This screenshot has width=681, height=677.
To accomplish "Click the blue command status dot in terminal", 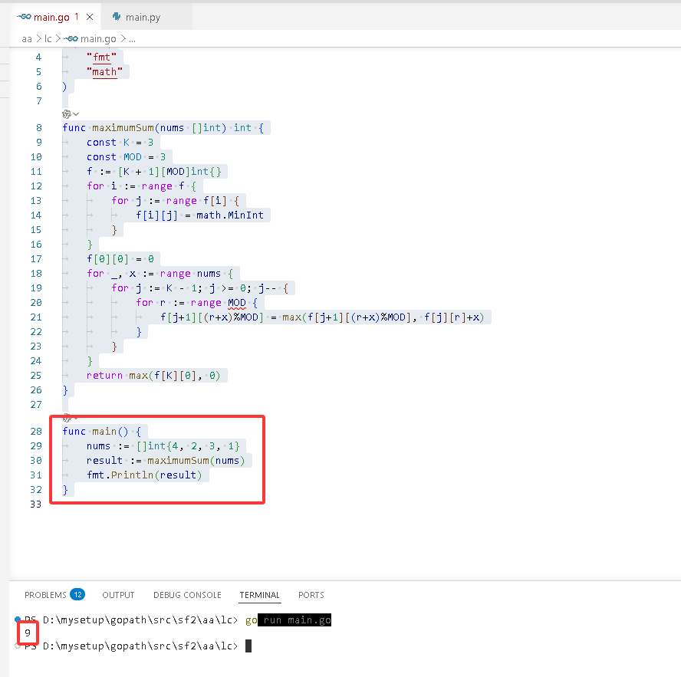I will point(18,619).
